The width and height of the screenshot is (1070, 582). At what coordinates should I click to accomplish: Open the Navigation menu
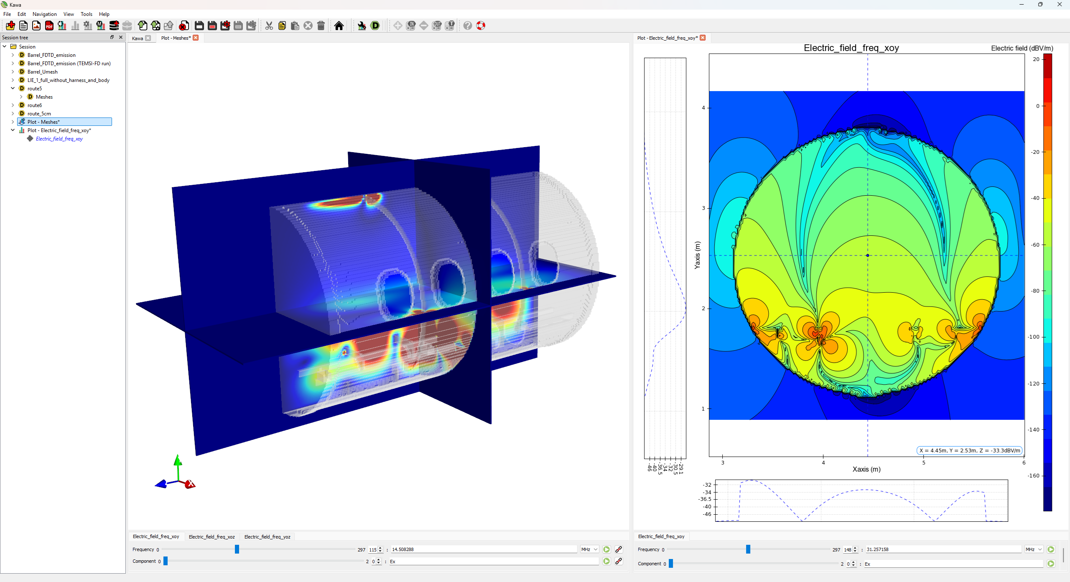(44, 14)
